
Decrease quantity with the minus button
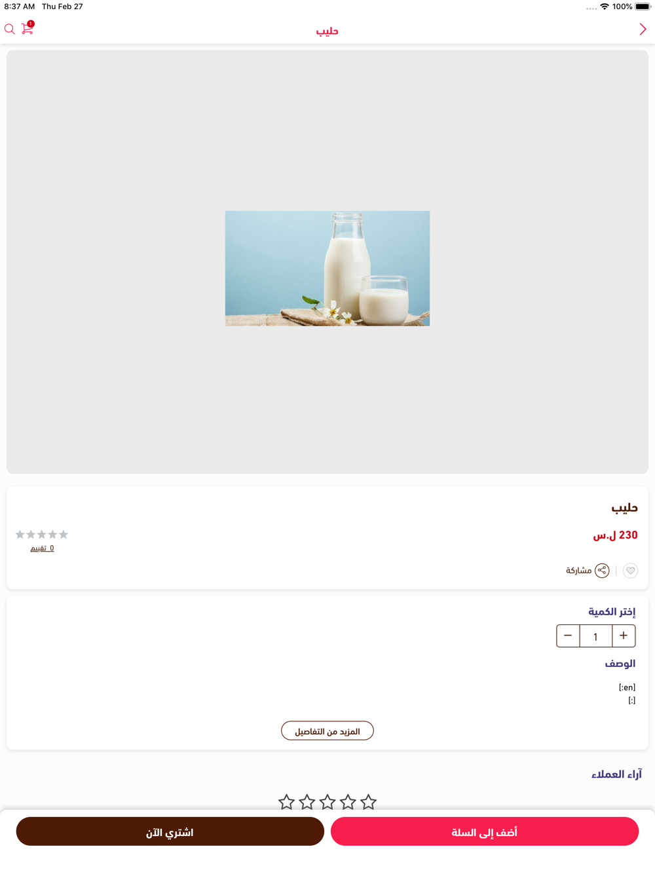pos(568,636)
